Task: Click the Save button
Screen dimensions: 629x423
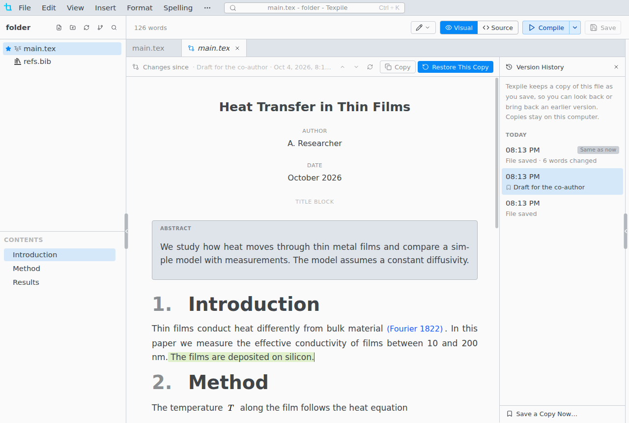Action: click(x=603, y=28)
